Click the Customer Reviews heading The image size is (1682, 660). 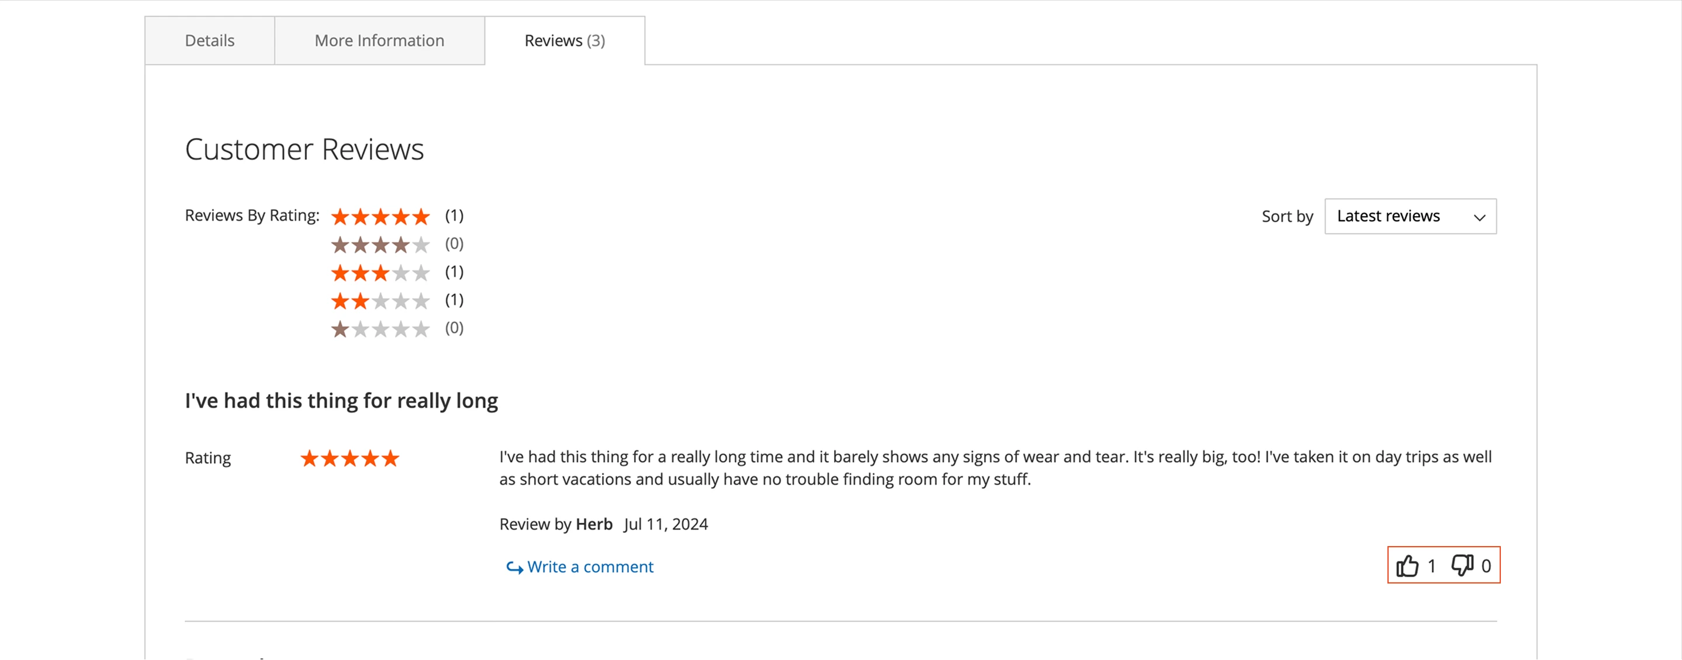pos(304,149)
